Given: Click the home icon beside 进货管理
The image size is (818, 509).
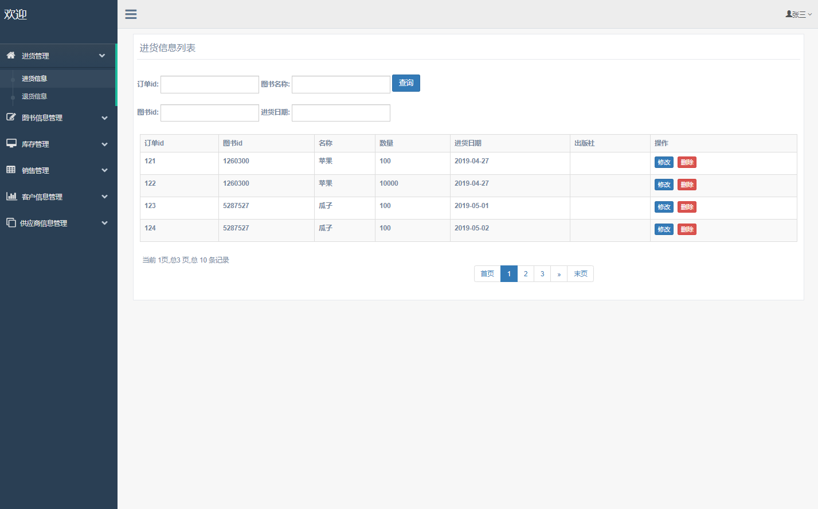Looking at the screenshot, I should (11, 56).
